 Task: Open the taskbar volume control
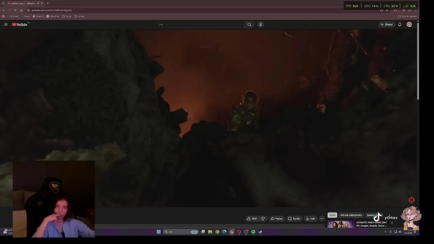[400, 232]
